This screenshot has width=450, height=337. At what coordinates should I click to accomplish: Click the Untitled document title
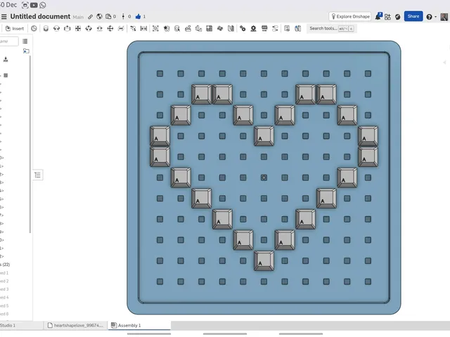(40, 17)
